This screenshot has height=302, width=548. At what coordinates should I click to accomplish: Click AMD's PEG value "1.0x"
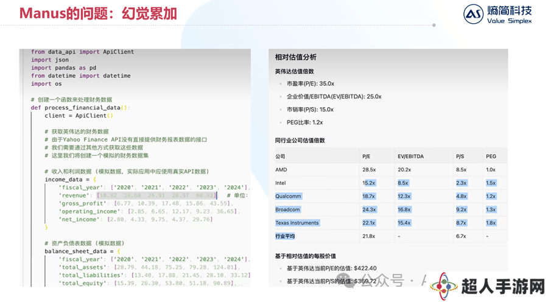[491, 169]
